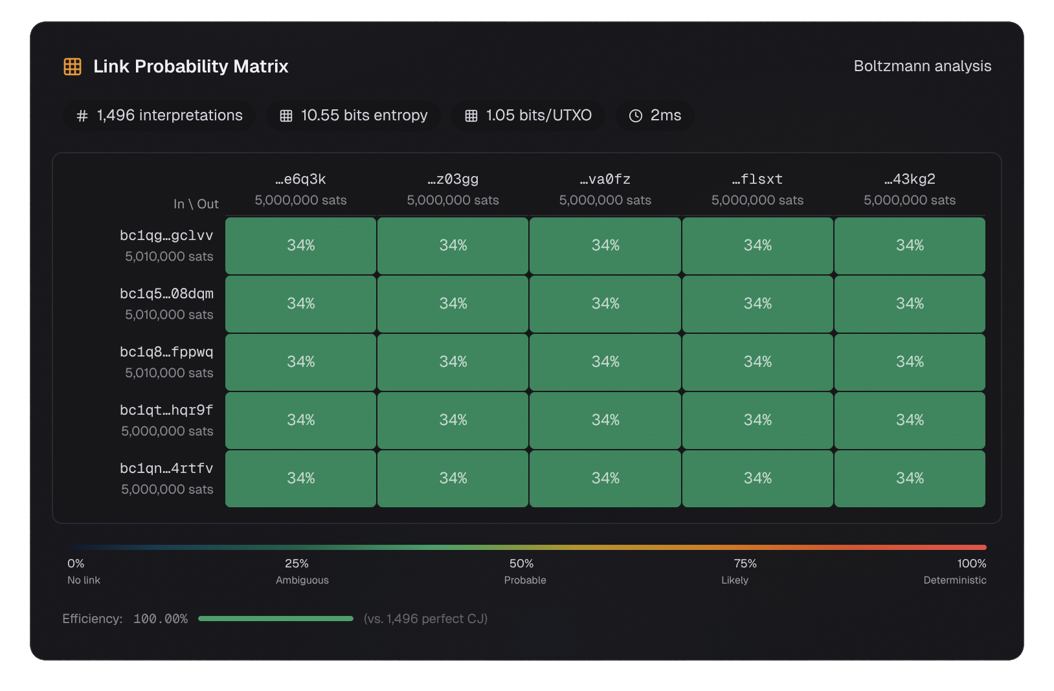Click the matrix icon next to 10.55 bits entropy
The image size is (1054, 691).
(x=286, y=116)
